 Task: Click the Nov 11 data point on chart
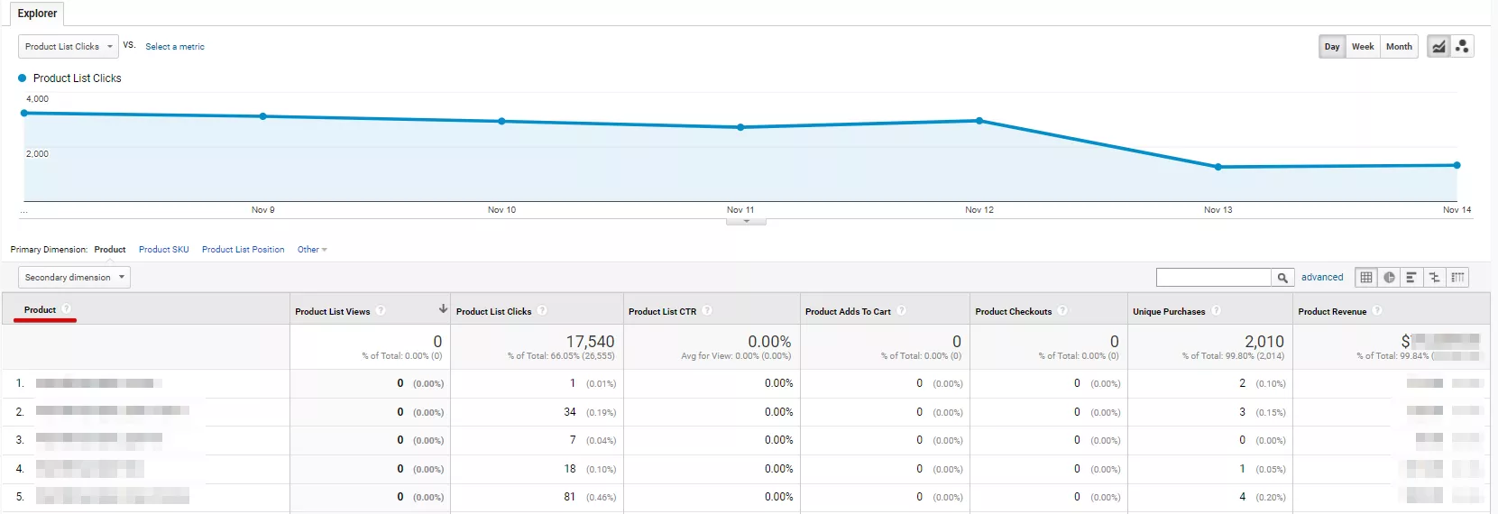pyautogui.click(x=740, y=127)
